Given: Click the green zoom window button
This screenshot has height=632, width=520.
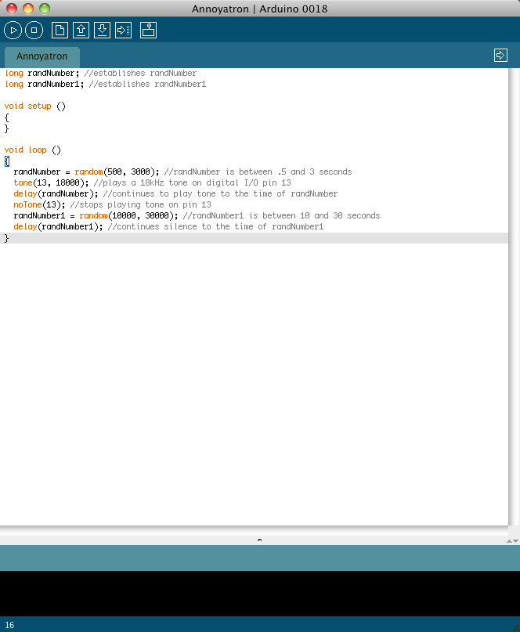Looking at the screenshot, I should pos(45,9).
